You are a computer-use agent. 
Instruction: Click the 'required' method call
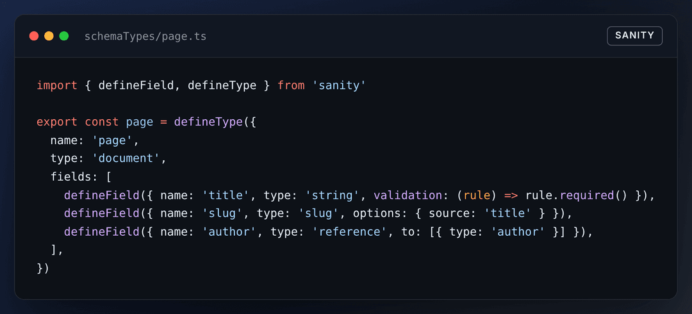pyautogui.click(x=587, y=195)
